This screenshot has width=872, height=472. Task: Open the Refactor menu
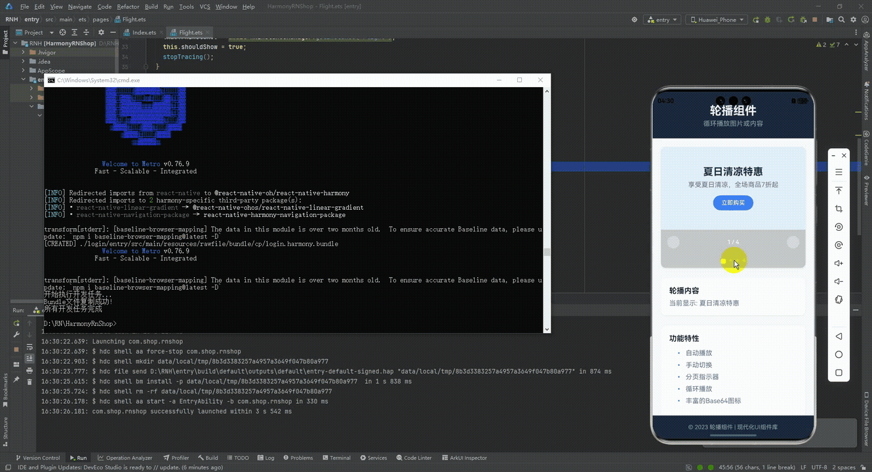pos(128,7)
